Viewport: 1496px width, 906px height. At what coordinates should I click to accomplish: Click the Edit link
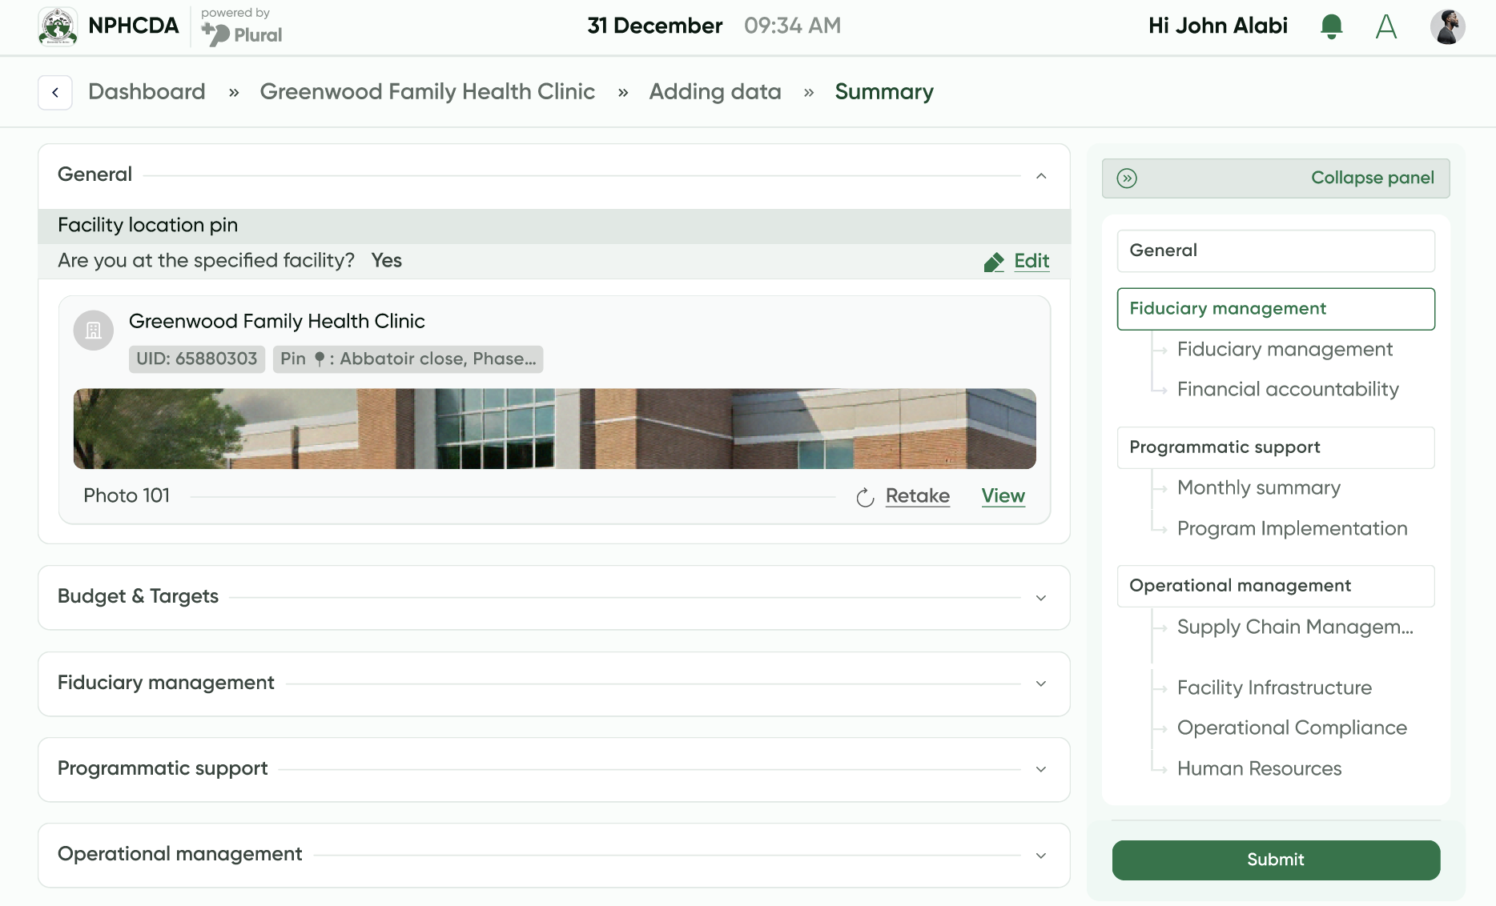pos(1032,261)
